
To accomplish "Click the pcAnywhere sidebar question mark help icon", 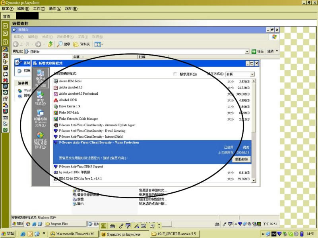I will tap(5, 42).
